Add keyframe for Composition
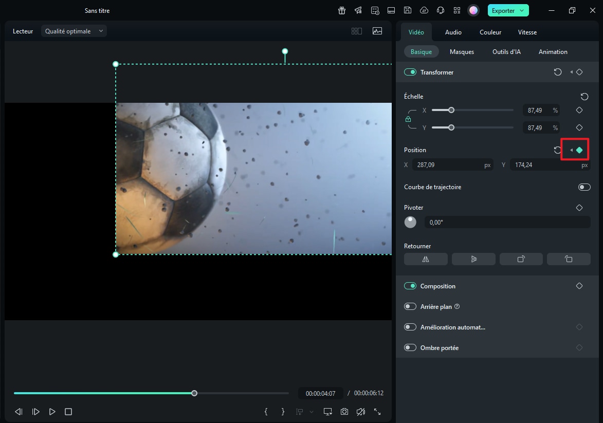Screen dimensions: 603x423 pyautogui.click(x=579, y=286)
